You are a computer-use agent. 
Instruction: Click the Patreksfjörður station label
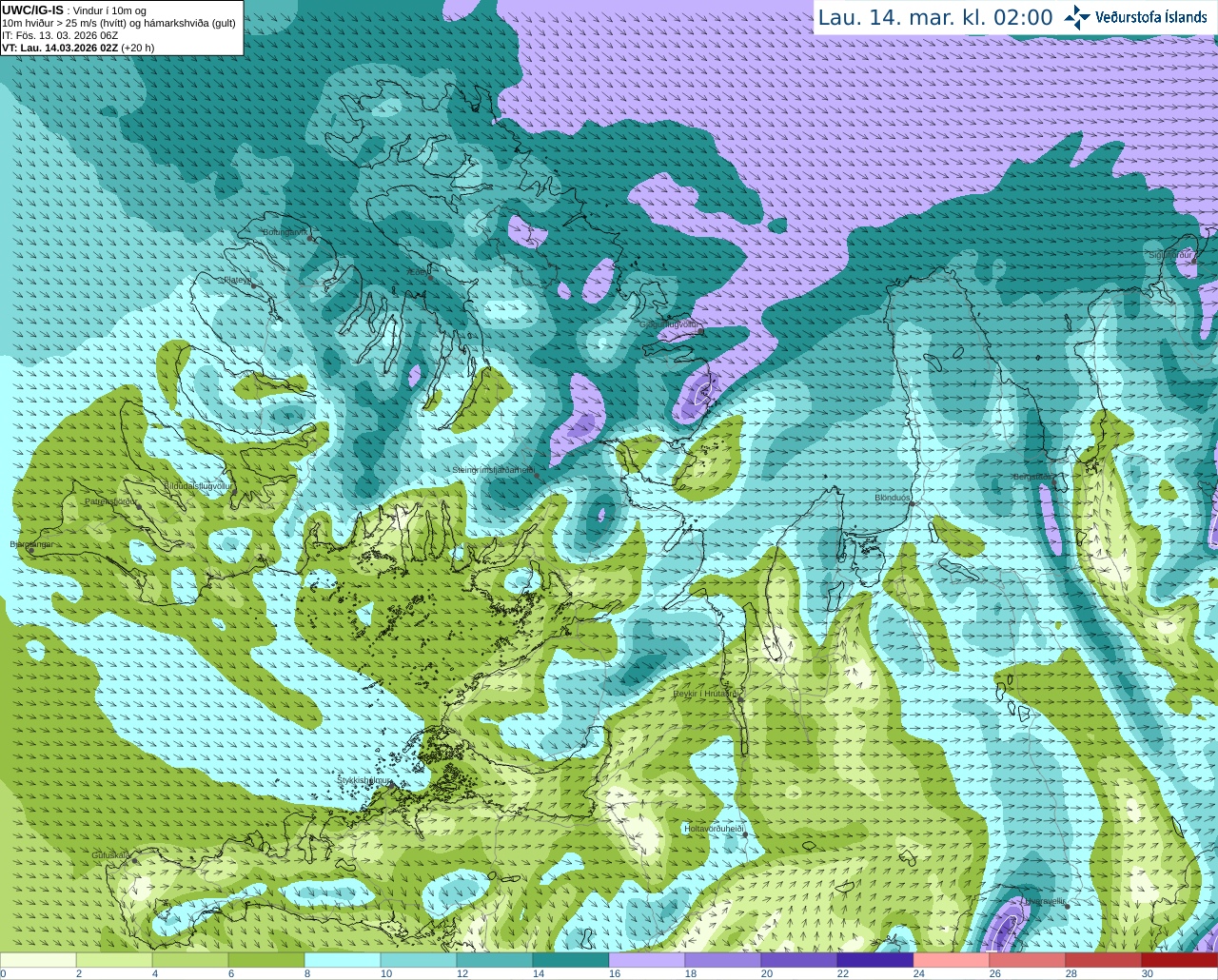(111, 501)
